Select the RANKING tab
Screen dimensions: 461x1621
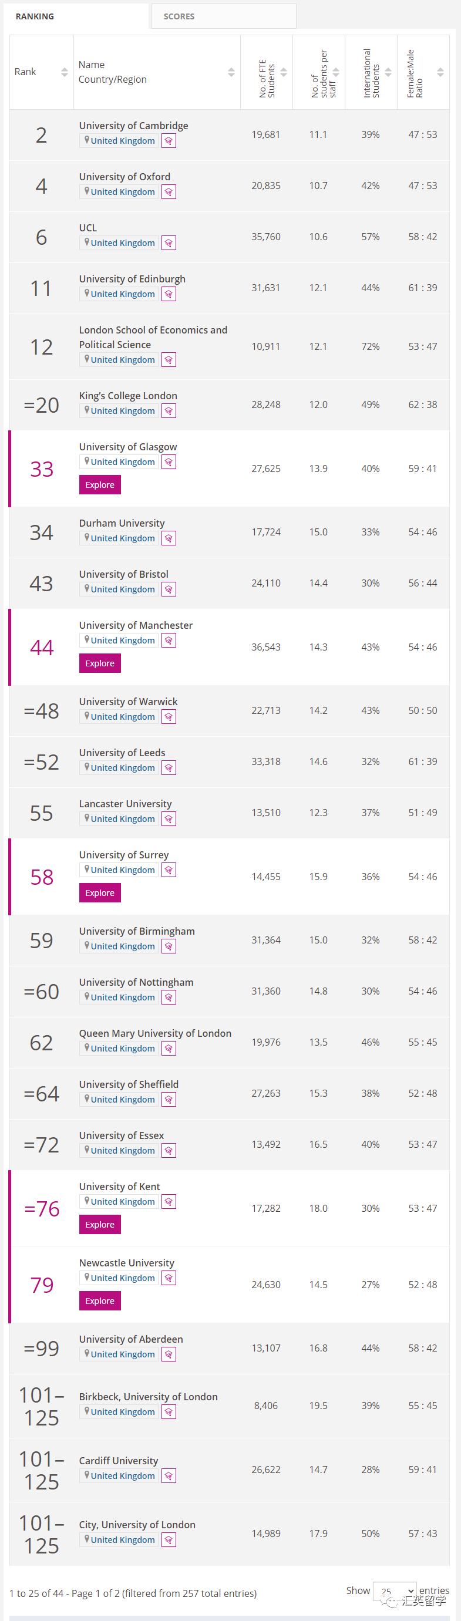tap(35, 16)
